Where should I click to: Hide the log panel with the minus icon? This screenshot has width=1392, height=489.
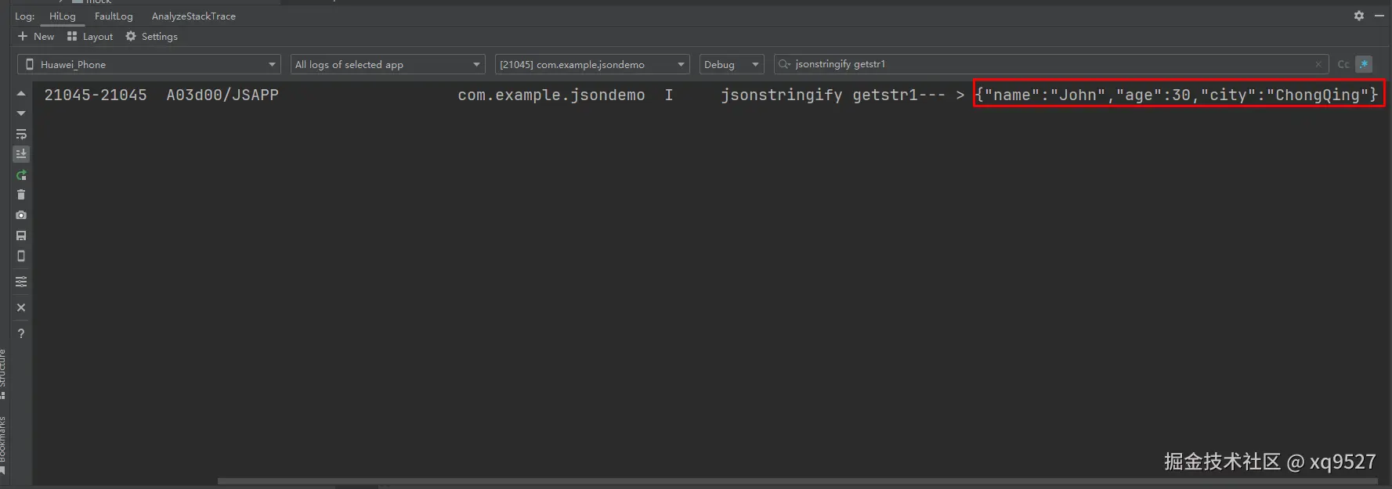pos(1379,16)
